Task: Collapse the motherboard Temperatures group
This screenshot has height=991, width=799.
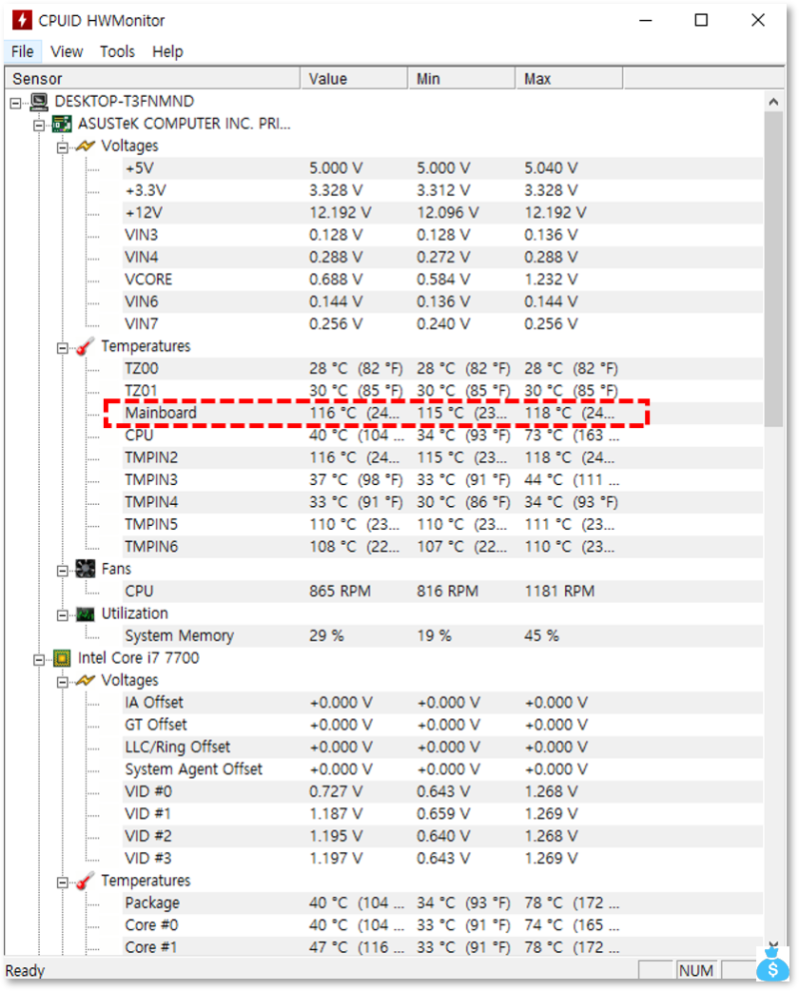Action: (x=63, y=347)
